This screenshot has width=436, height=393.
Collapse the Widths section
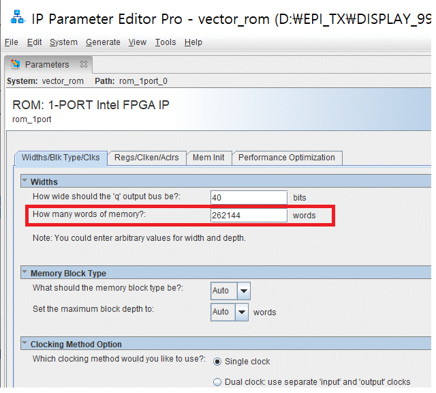[x=25, y=181]
